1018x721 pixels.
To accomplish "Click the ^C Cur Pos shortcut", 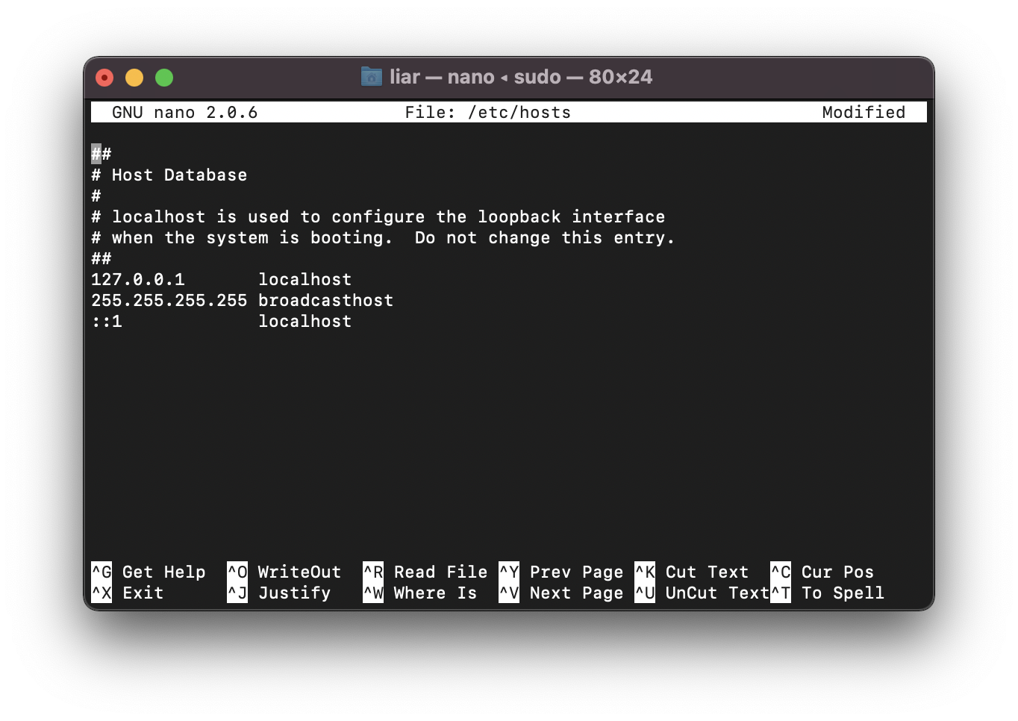I will click(822, 572).
